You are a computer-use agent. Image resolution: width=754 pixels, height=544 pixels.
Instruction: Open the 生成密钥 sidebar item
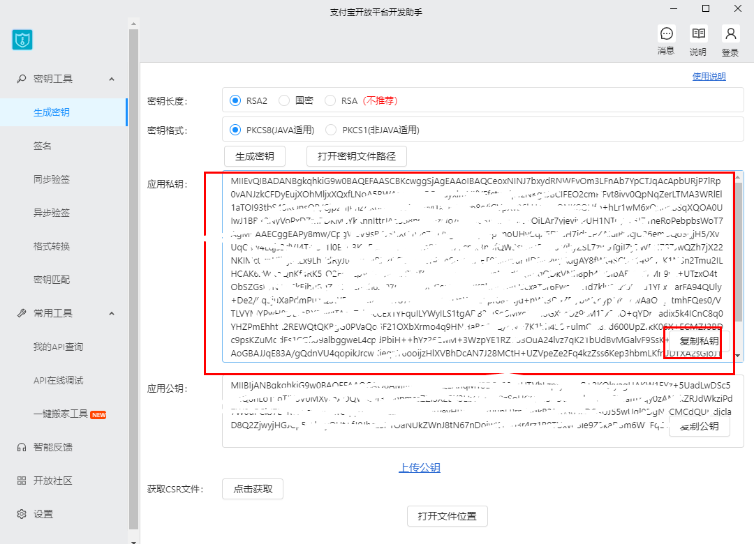coord(63,112)
